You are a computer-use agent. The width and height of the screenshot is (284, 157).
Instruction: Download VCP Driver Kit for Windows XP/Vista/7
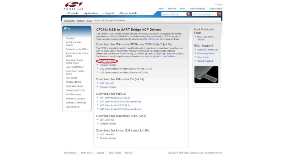(x=107, y=61)
